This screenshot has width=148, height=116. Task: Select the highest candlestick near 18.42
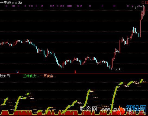click(x=144, y=10)
